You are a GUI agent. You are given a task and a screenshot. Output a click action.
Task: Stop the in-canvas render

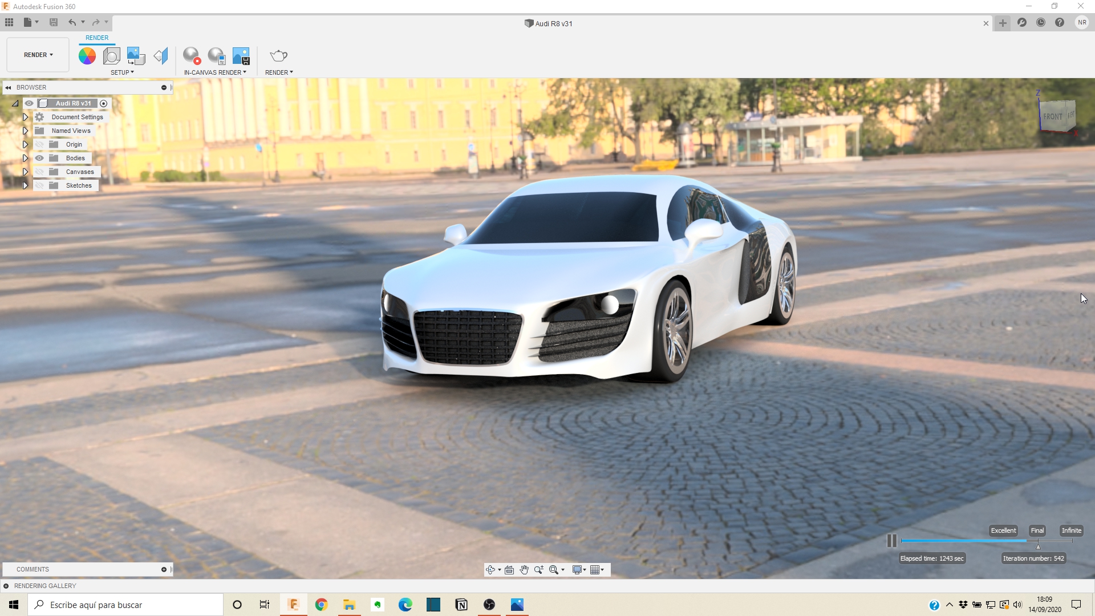click(x=192, y=56)
